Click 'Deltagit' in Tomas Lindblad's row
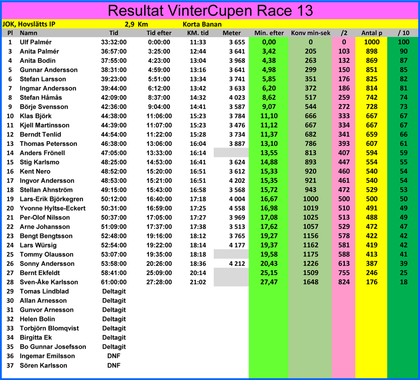420x380 pixels. pyautogui.click(x=114, y=291)
